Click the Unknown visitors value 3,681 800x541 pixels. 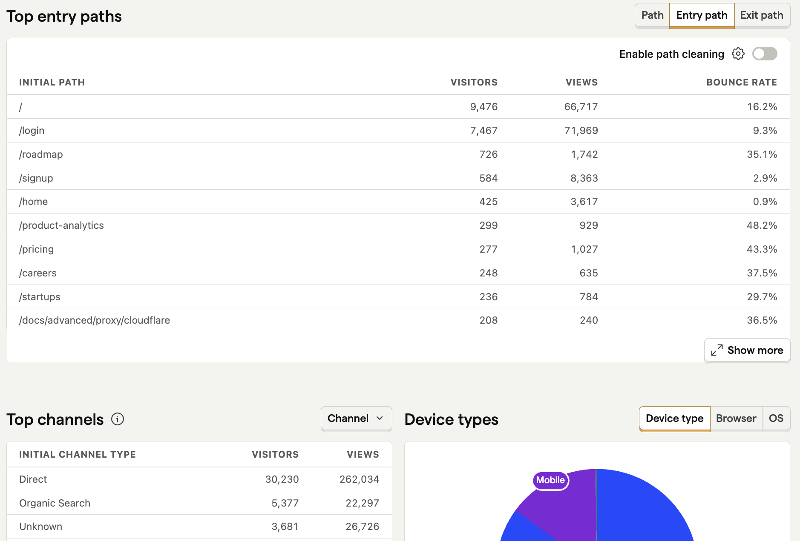(285, 527)
